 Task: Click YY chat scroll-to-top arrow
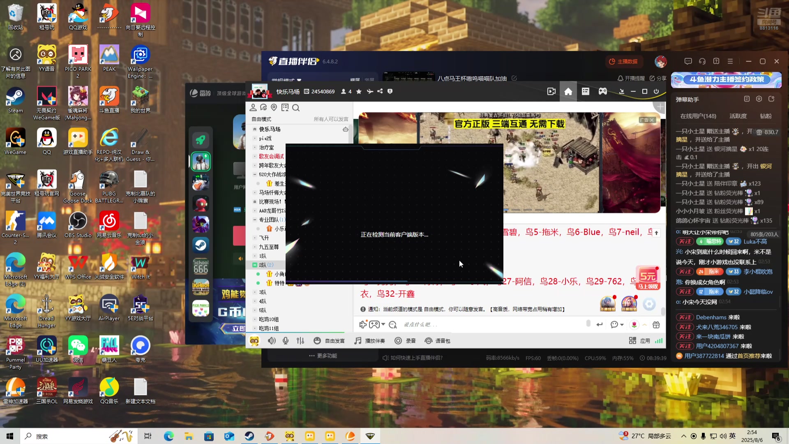coord(656,233)
